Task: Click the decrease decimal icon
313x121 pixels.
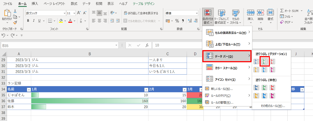Action: pyautogui.click(x=196, y=21)
